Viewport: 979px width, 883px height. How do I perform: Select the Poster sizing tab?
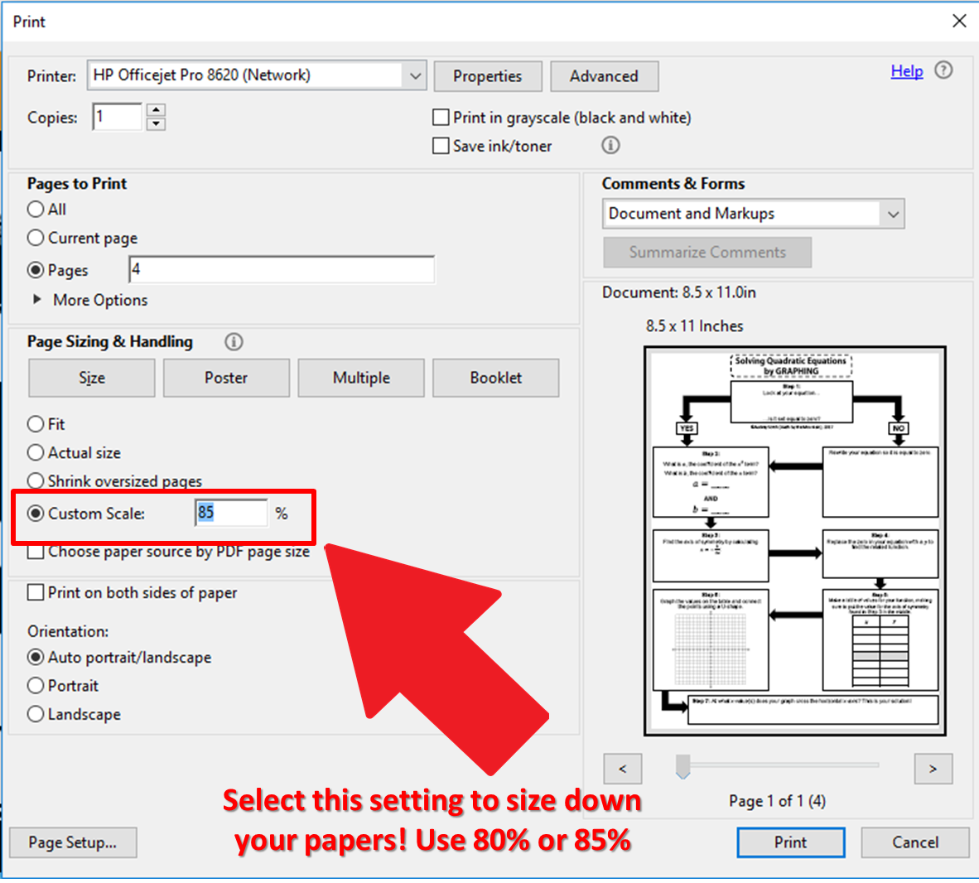point(226,378)
